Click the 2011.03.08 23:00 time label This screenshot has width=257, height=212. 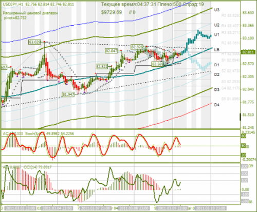[x=134, y=208]
